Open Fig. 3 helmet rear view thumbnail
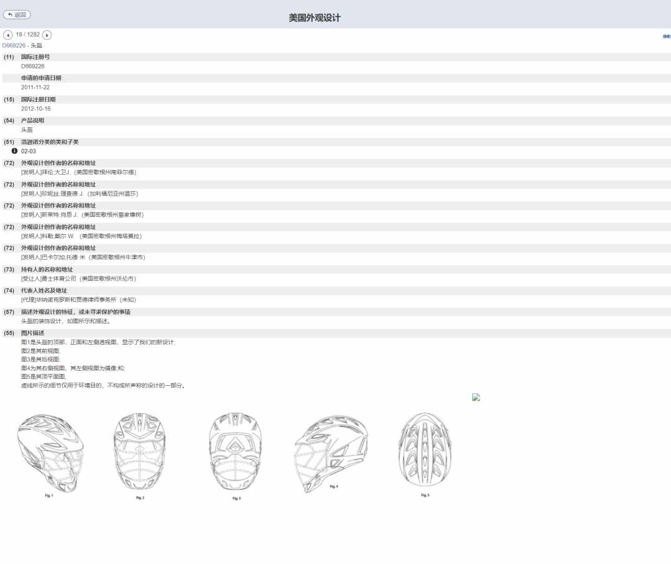671x564 pixels. [236, 455]
